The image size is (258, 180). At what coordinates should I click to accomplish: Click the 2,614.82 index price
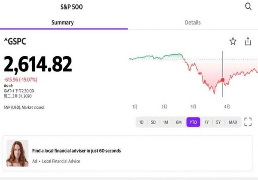(38, 64)
